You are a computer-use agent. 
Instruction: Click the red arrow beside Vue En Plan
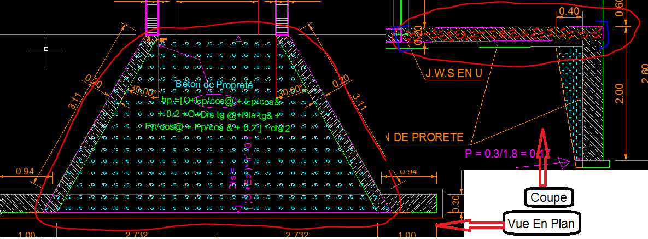tap(470, 225)
